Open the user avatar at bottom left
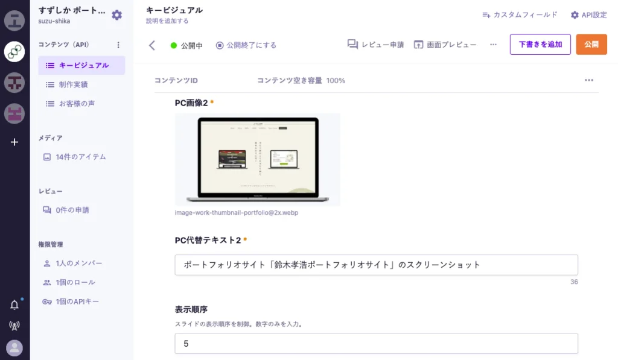This screenshot has width=618, height=360. [14, 347]
